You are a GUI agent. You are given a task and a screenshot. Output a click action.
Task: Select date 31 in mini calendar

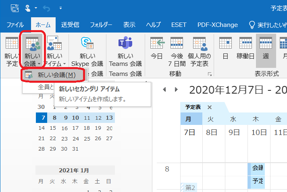tap(75, 149)
